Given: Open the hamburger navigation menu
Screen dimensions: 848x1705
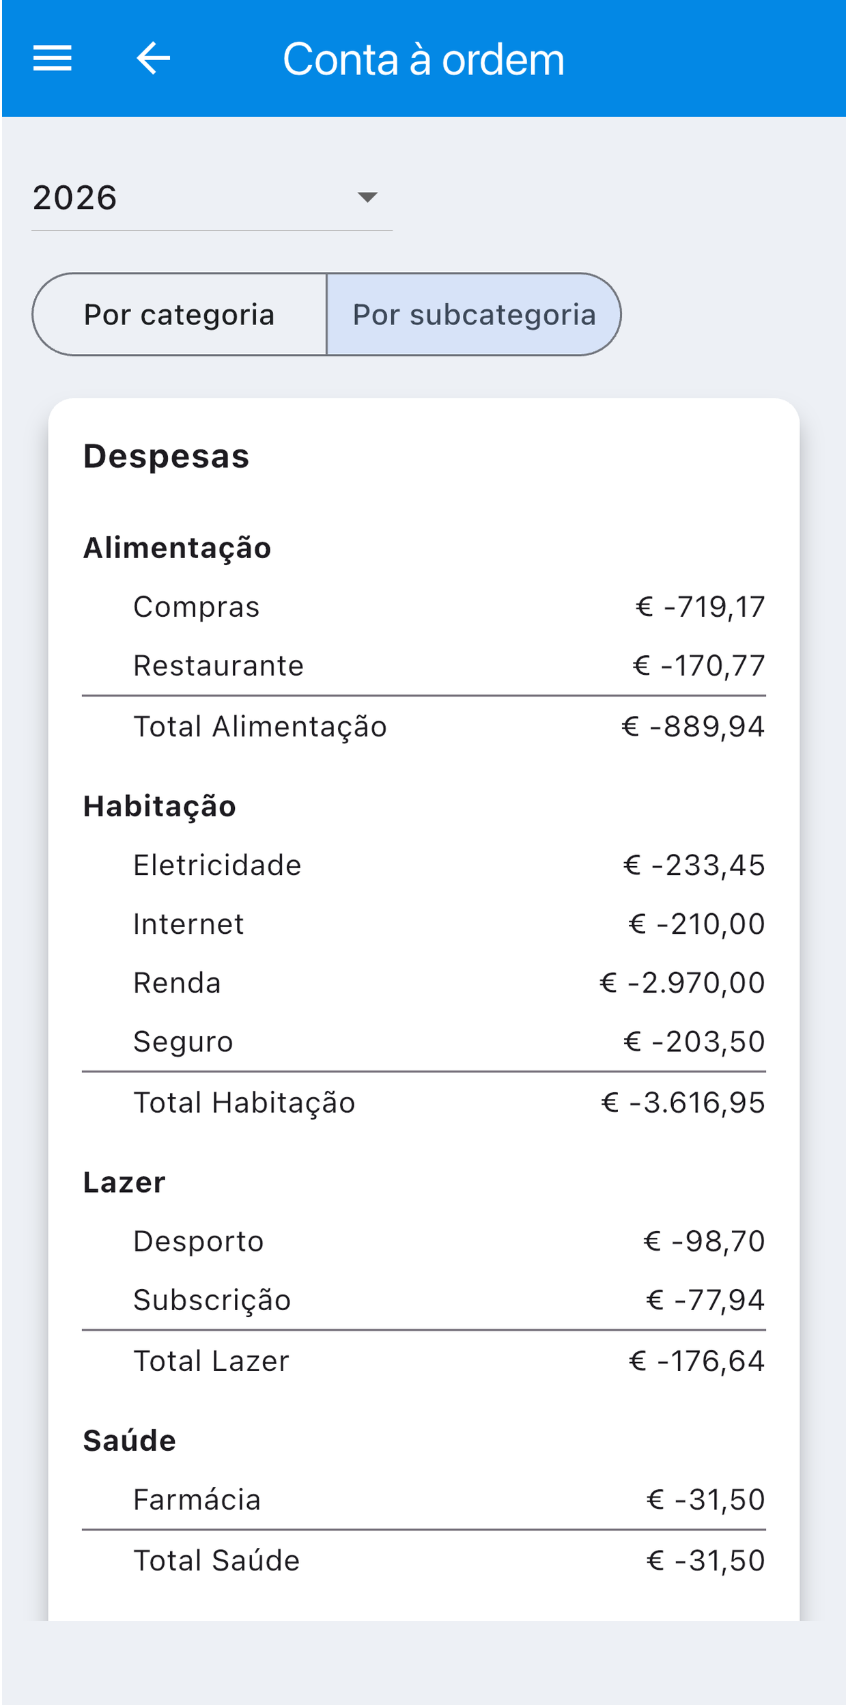Looking at the screenshot, I should [x=53, y=59].
